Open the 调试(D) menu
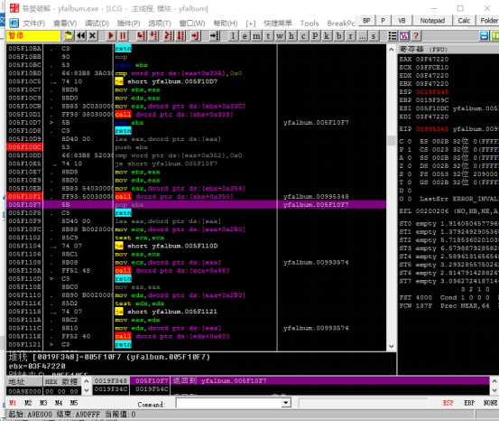 [x=97, y=23]
